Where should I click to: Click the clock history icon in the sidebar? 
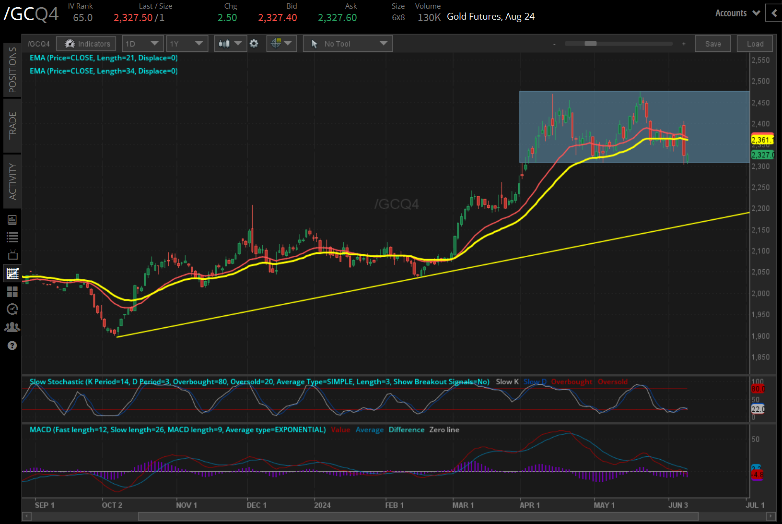click(x=12, y=309)
